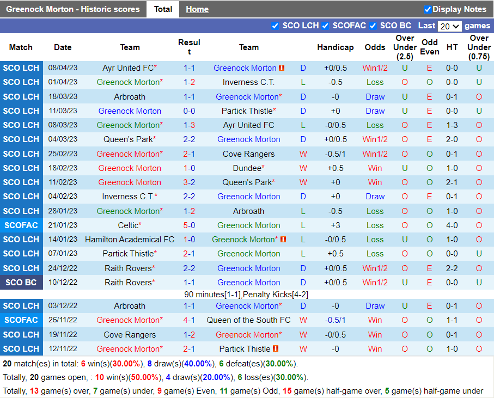Toggle the SCO BC filter
This screenshot has height=398, width=494.
coord(373,26)
